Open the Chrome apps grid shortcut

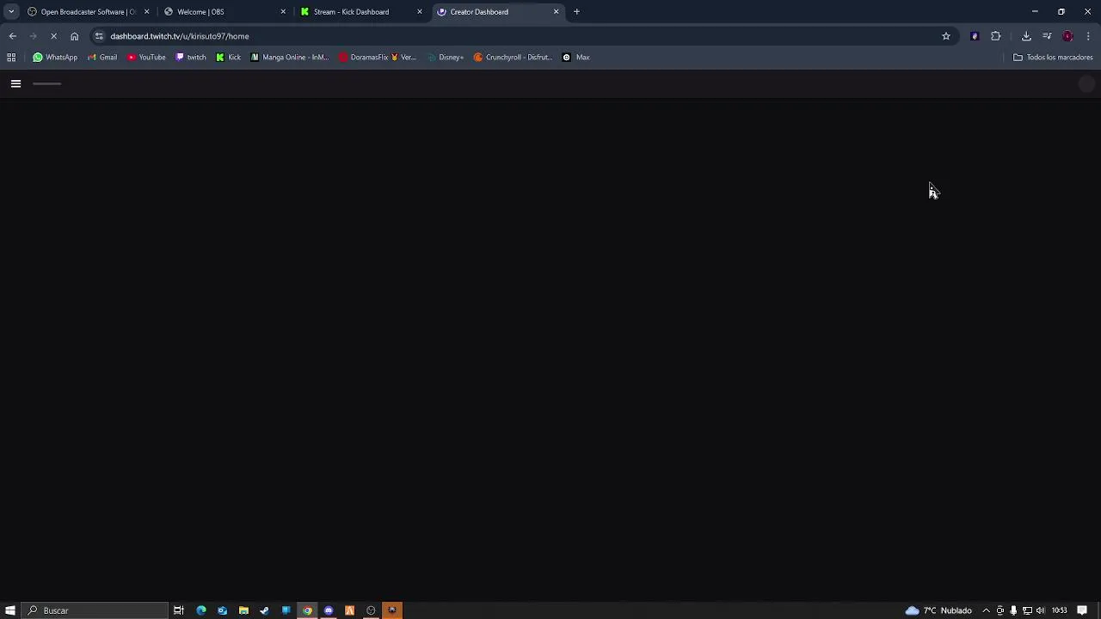pos(11,58)
